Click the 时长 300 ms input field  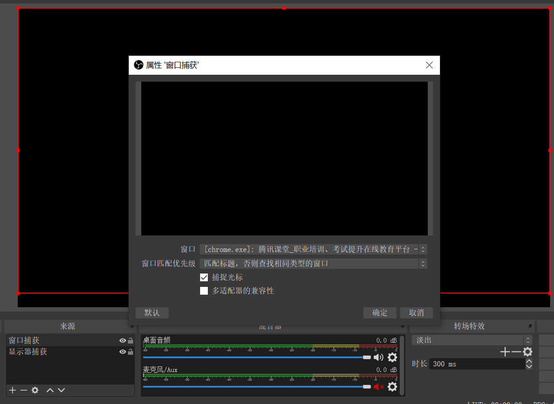477,364
